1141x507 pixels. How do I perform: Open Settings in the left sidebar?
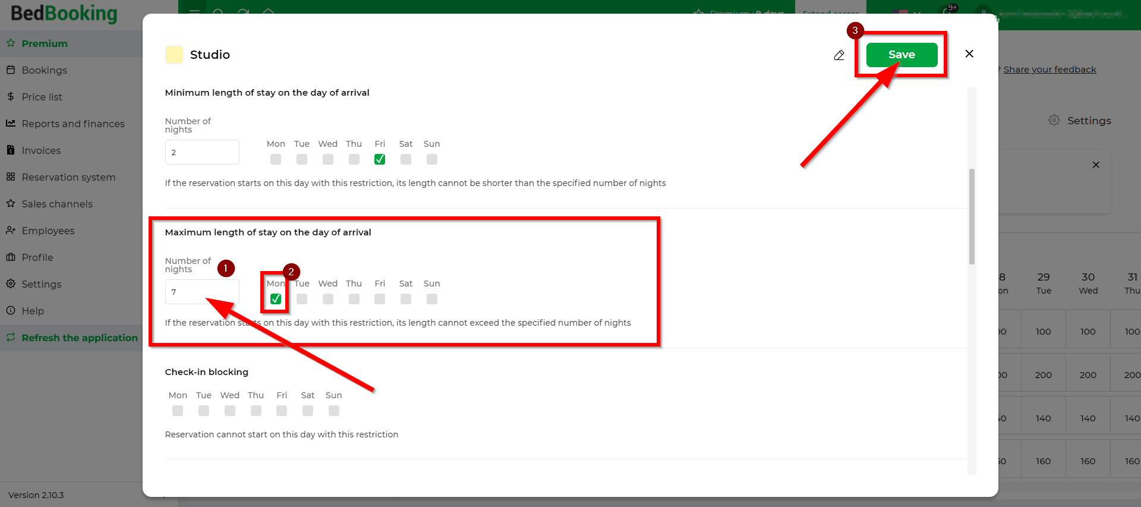tap(71, 284)
